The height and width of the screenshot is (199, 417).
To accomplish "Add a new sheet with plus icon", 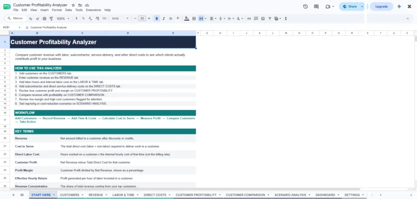I will click(14, 195).
